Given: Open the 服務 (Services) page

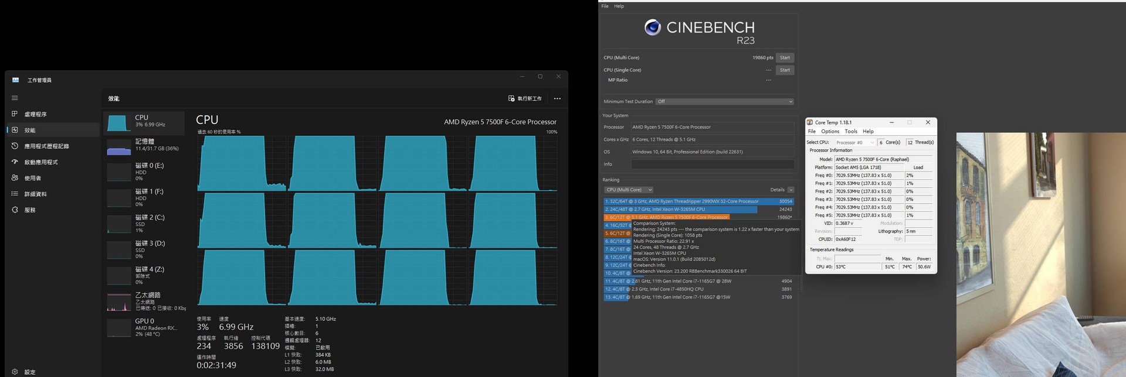Looking at the screenshot, I should click(x=29, y=210).
